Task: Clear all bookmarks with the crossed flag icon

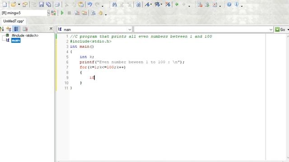Action: click(x=168, y=4)
